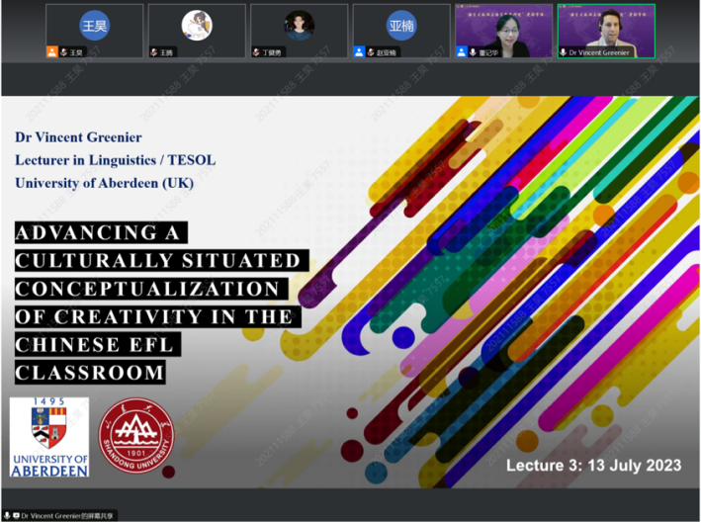Select 王腾's cartoon avatar picture
Image resolution: width=701 pixels, height=522 pixels.
coord(197,25)
